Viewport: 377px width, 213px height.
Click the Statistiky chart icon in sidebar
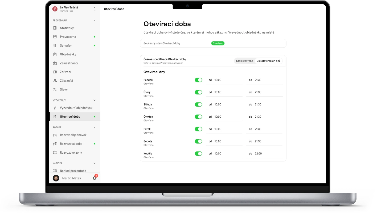click(x=55, y=28)
